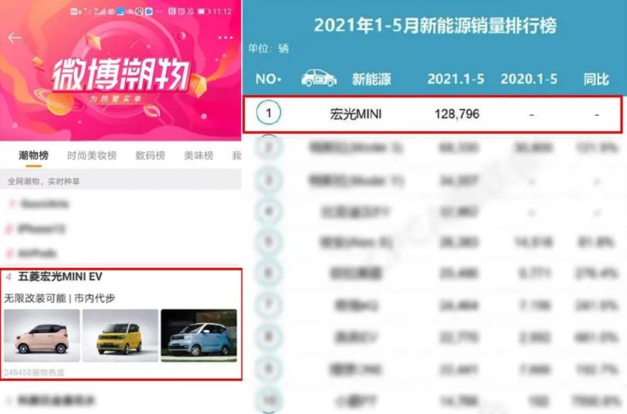The width and height of the screenshot is (627, 414).
Task: Click the 微博潮物 banner title
Action: [x=120, y=74]
